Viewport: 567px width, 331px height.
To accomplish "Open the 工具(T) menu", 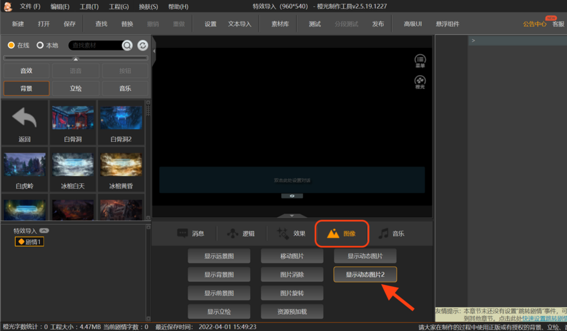I will pyautogui.click(x=89, y=6).
